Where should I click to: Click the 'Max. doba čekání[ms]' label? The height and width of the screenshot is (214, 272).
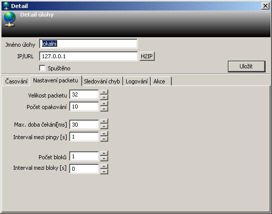[41, 125]
